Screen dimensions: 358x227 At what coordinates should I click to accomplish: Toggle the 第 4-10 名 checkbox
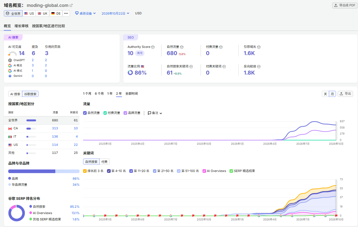(109, 171)
